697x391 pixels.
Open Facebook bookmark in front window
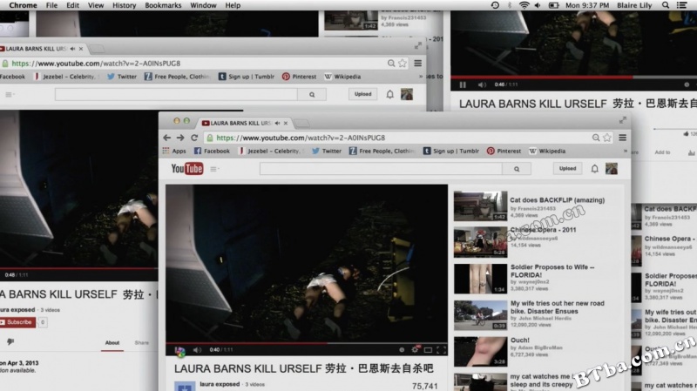(x=212, y=151)
